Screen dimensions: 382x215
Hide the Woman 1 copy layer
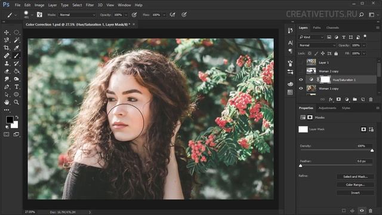301,88
